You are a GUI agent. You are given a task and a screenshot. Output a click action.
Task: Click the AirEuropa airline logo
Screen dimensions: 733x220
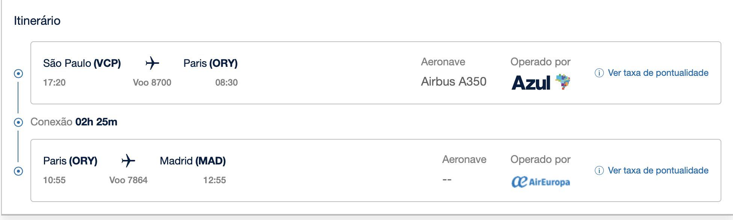click(x=540, y=182)
